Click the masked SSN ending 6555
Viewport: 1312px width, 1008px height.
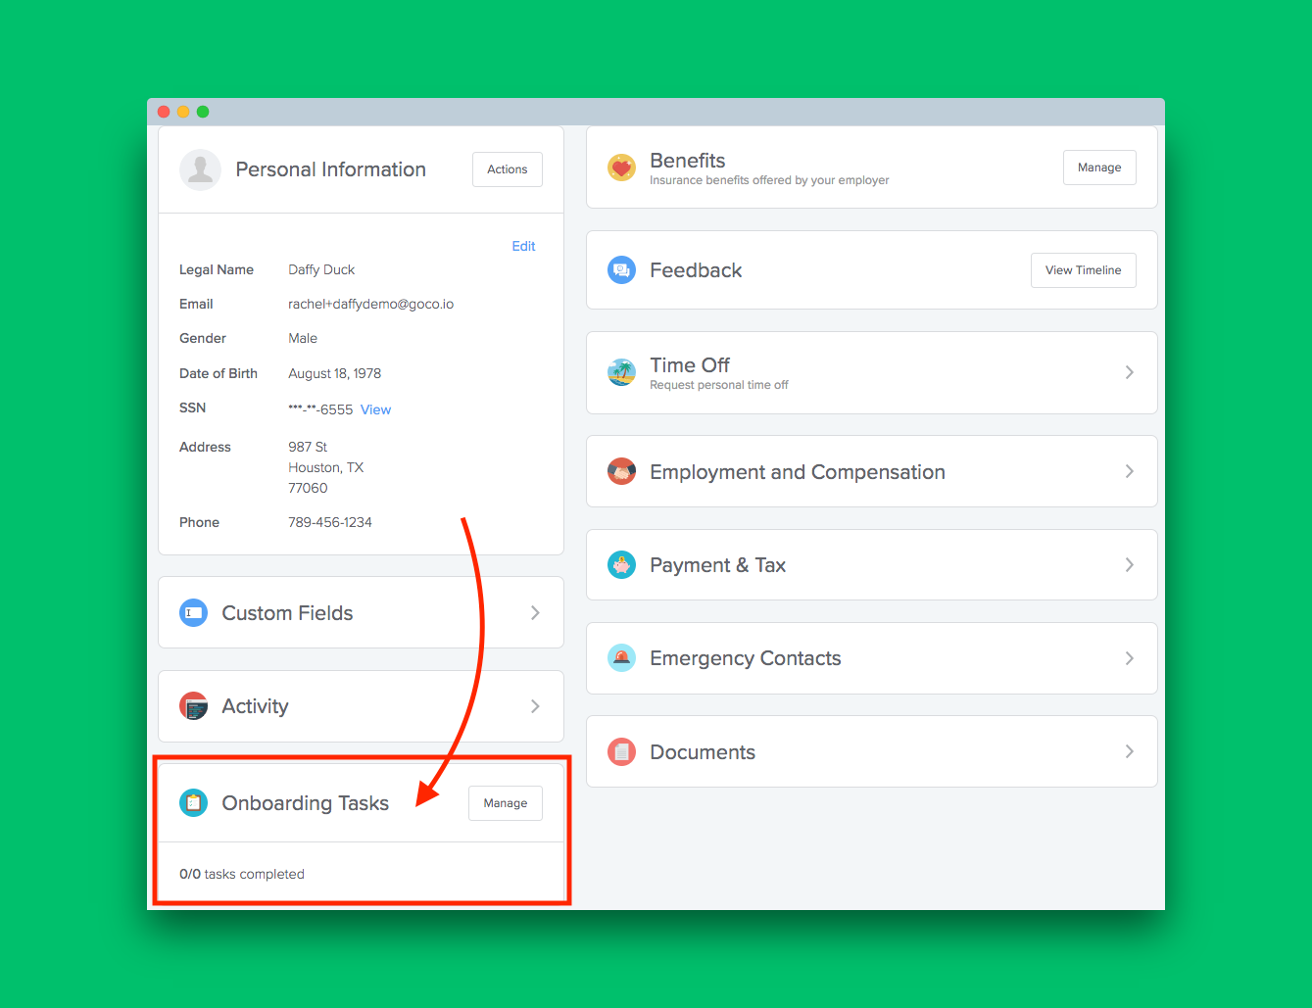[320, 409]
